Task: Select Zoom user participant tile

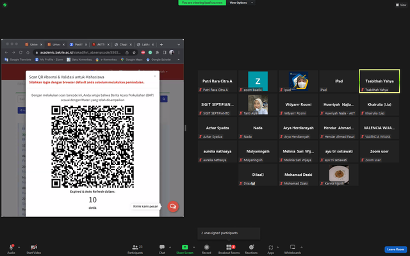Action: tap(379, 151)
